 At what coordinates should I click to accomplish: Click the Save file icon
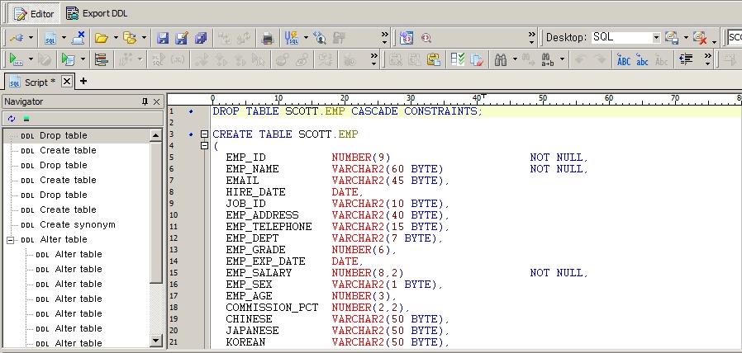click(x=163, y=38)
